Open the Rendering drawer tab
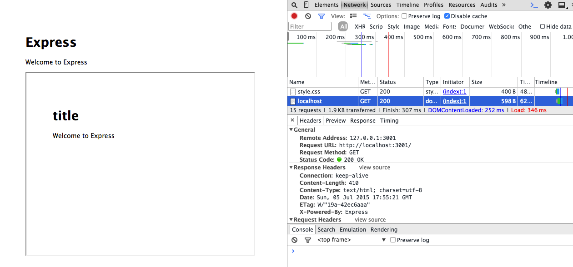This screenshot has width=573, height=267. point(384,230)
